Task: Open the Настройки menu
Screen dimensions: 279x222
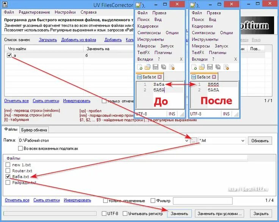Action: pos(65,12)
